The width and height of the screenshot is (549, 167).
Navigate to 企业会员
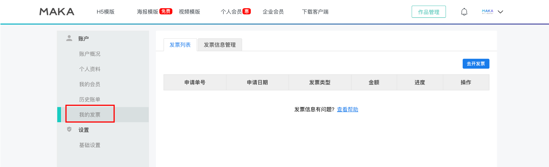[x=273, y=12]
